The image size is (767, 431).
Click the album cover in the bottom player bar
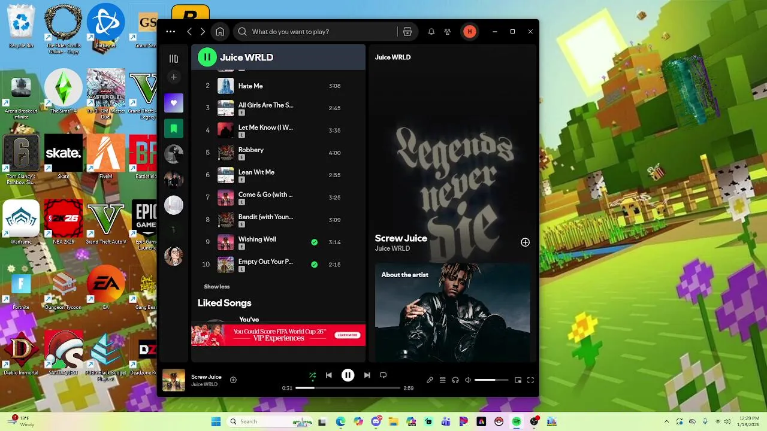[174, 380]
